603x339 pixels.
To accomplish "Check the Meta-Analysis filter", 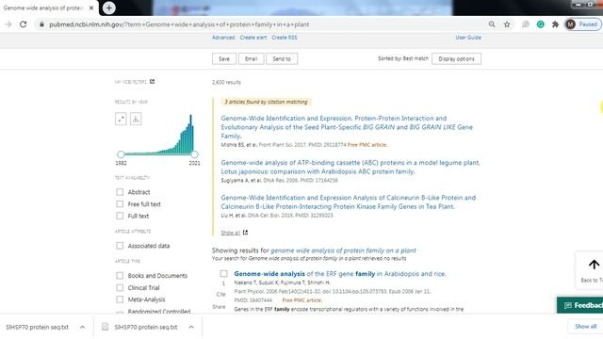I will tap(120, 299).
